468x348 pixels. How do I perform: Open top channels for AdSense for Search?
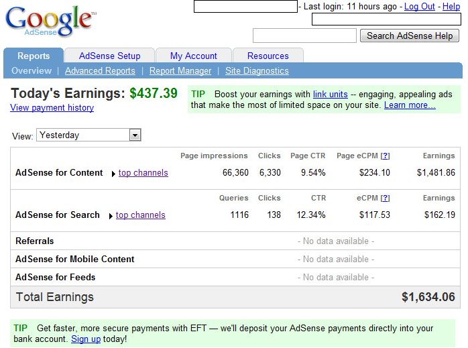tap(141, 215)
